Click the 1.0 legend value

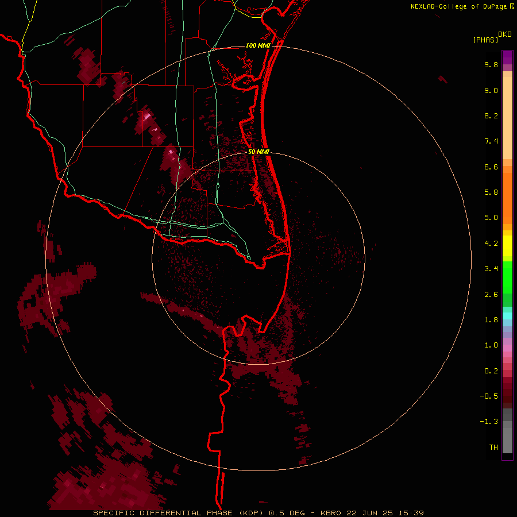491,345
